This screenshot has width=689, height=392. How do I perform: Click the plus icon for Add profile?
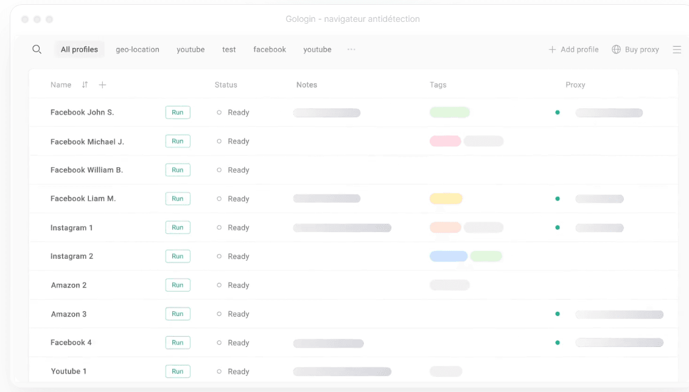552,50
